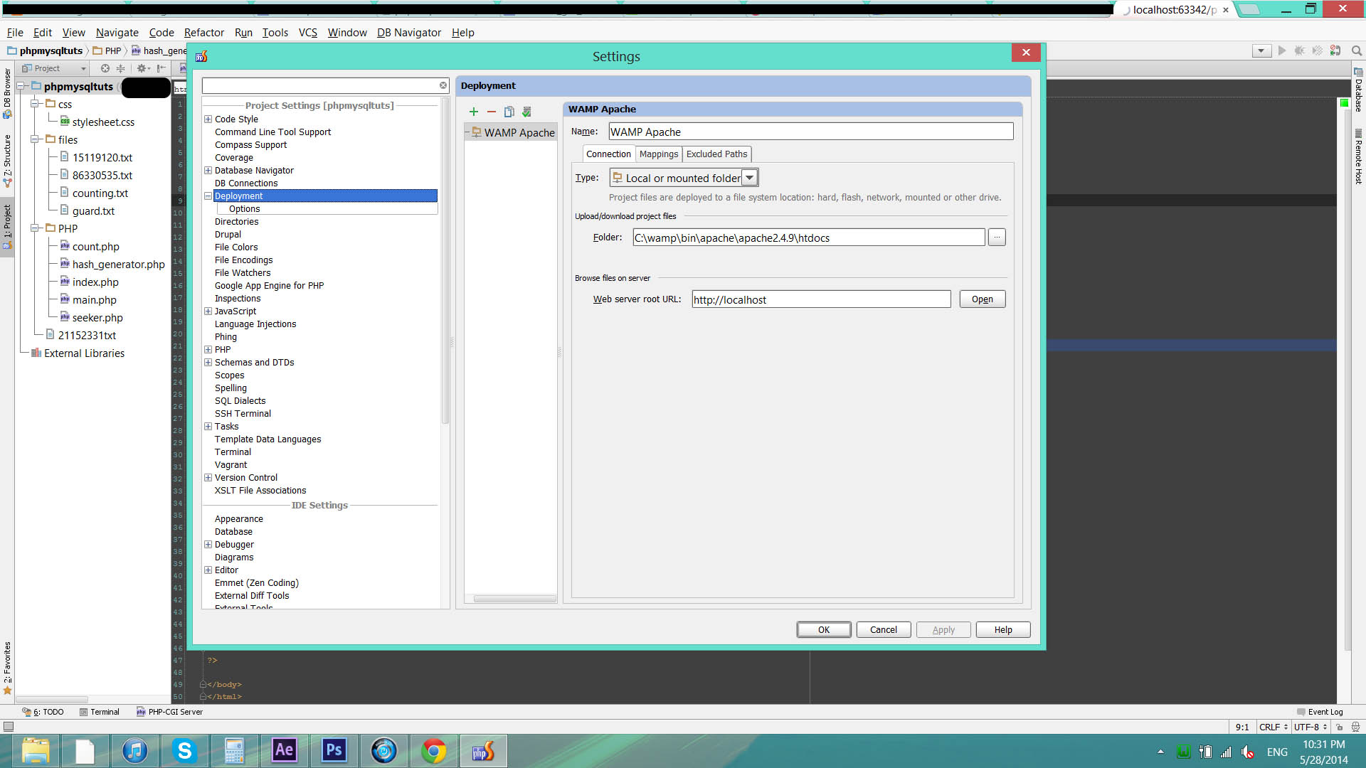The image size is (1366, 768).
Task: Open Chrome from the taskbar
Action: click(433, 751)
